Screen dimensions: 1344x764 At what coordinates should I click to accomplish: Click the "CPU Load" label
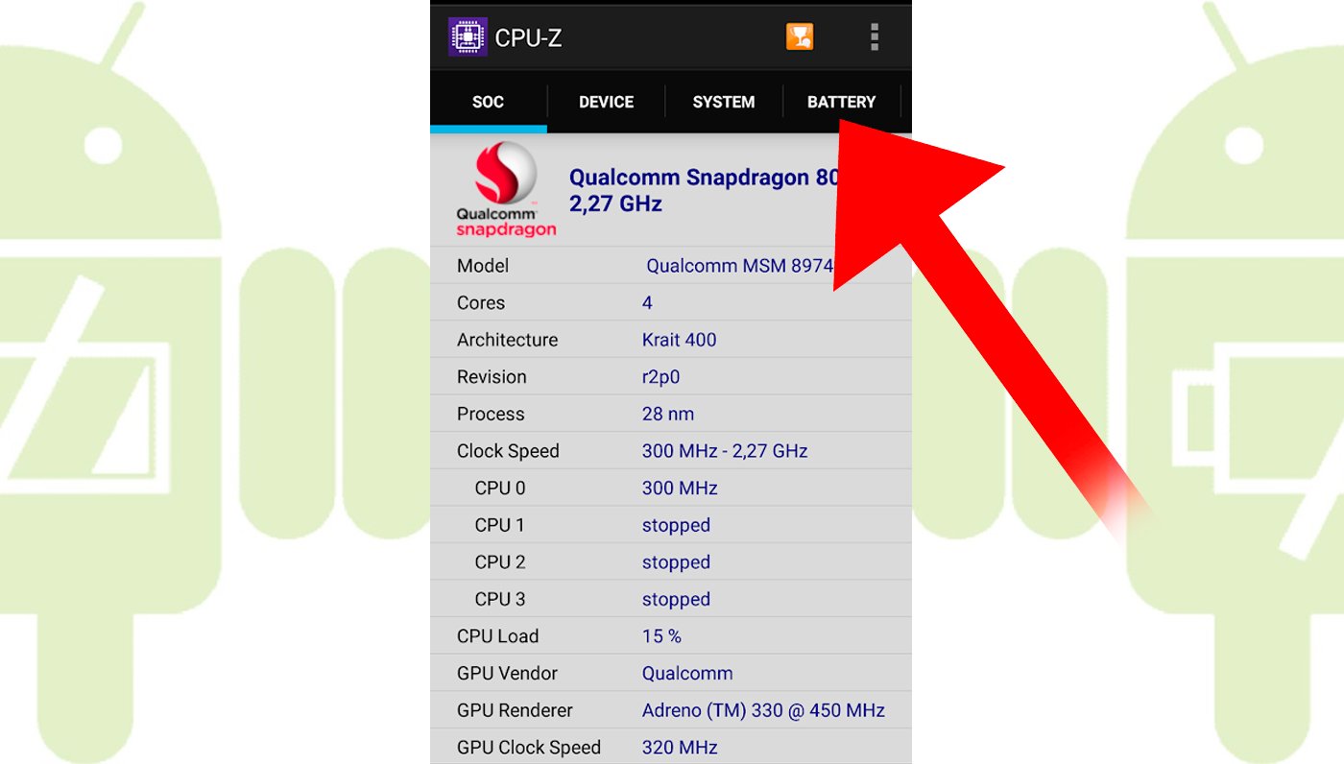tap(497, 636)
